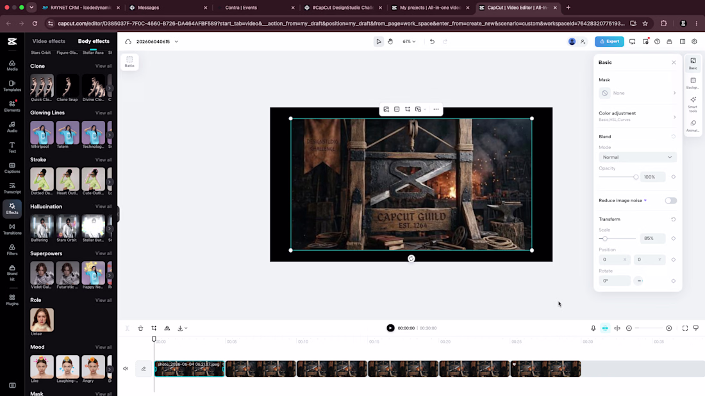Show more Clone effects arrow

point(110,88)
